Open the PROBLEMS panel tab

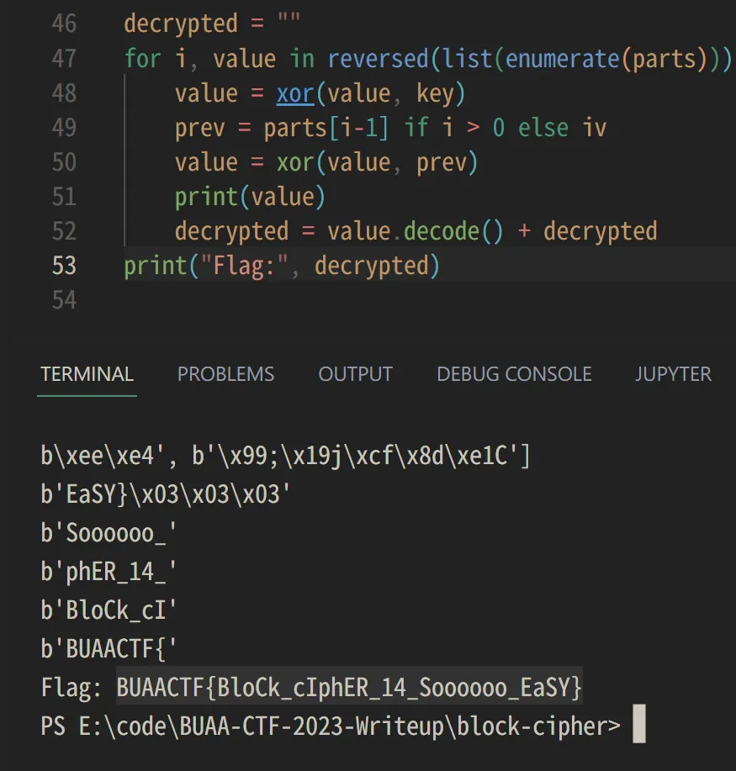225,374
